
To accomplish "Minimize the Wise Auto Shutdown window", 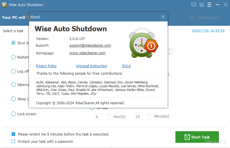I will (218, 5).
